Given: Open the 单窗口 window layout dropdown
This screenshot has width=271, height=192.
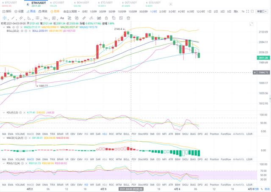Looking at the screenshot, I should click(262, 11).
